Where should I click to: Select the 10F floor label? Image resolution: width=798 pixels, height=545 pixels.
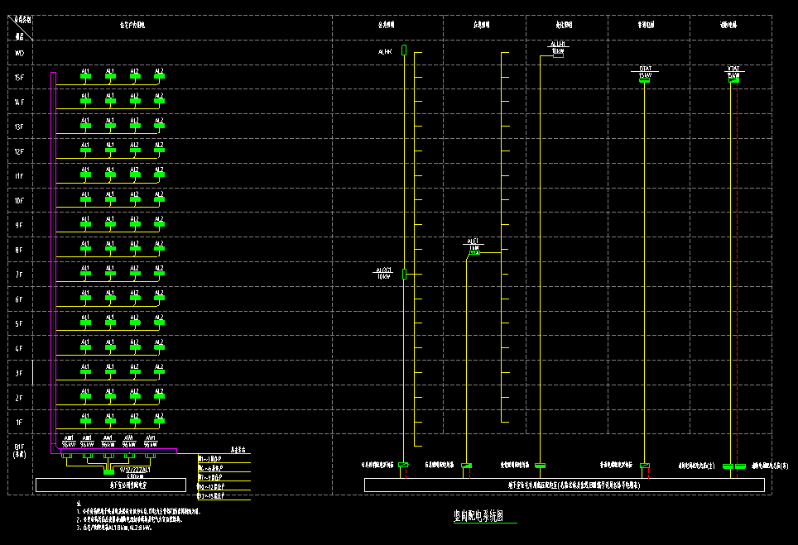pos(19,201)
